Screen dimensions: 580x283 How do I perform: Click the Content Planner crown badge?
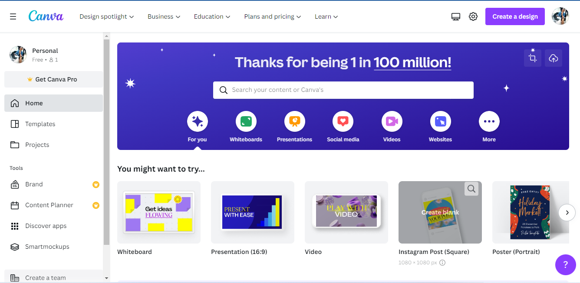pyautogui.click(x=96, y=205)
